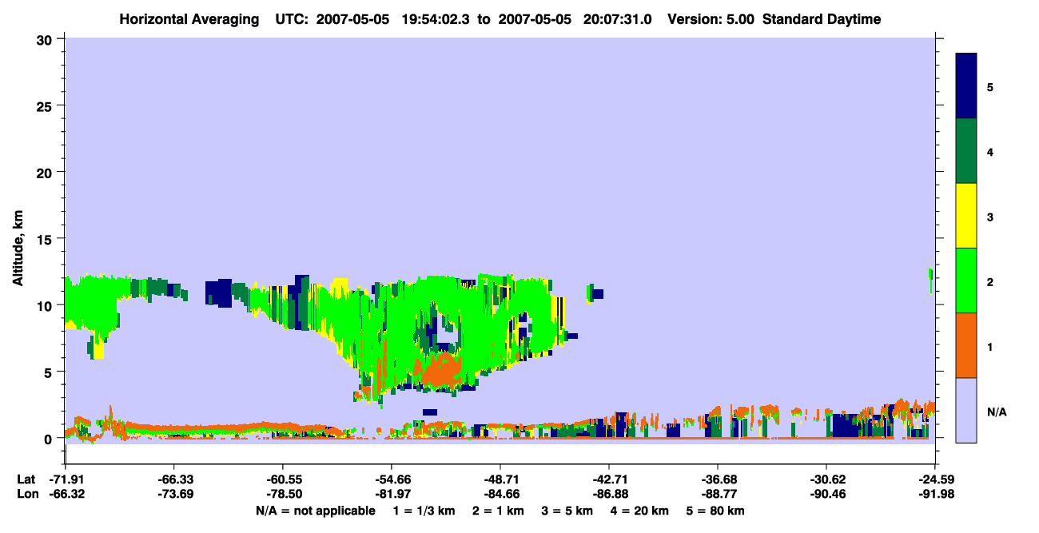Click the dark green color bar segment labeled 4
1039x533 pixels.
[x=966, y=151]
